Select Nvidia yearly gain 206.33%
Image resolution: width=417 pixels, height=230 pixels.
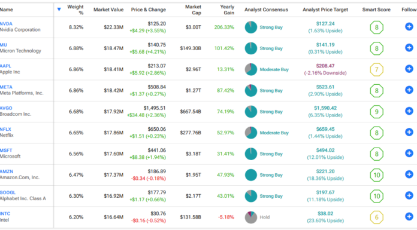tap(224, 27)
